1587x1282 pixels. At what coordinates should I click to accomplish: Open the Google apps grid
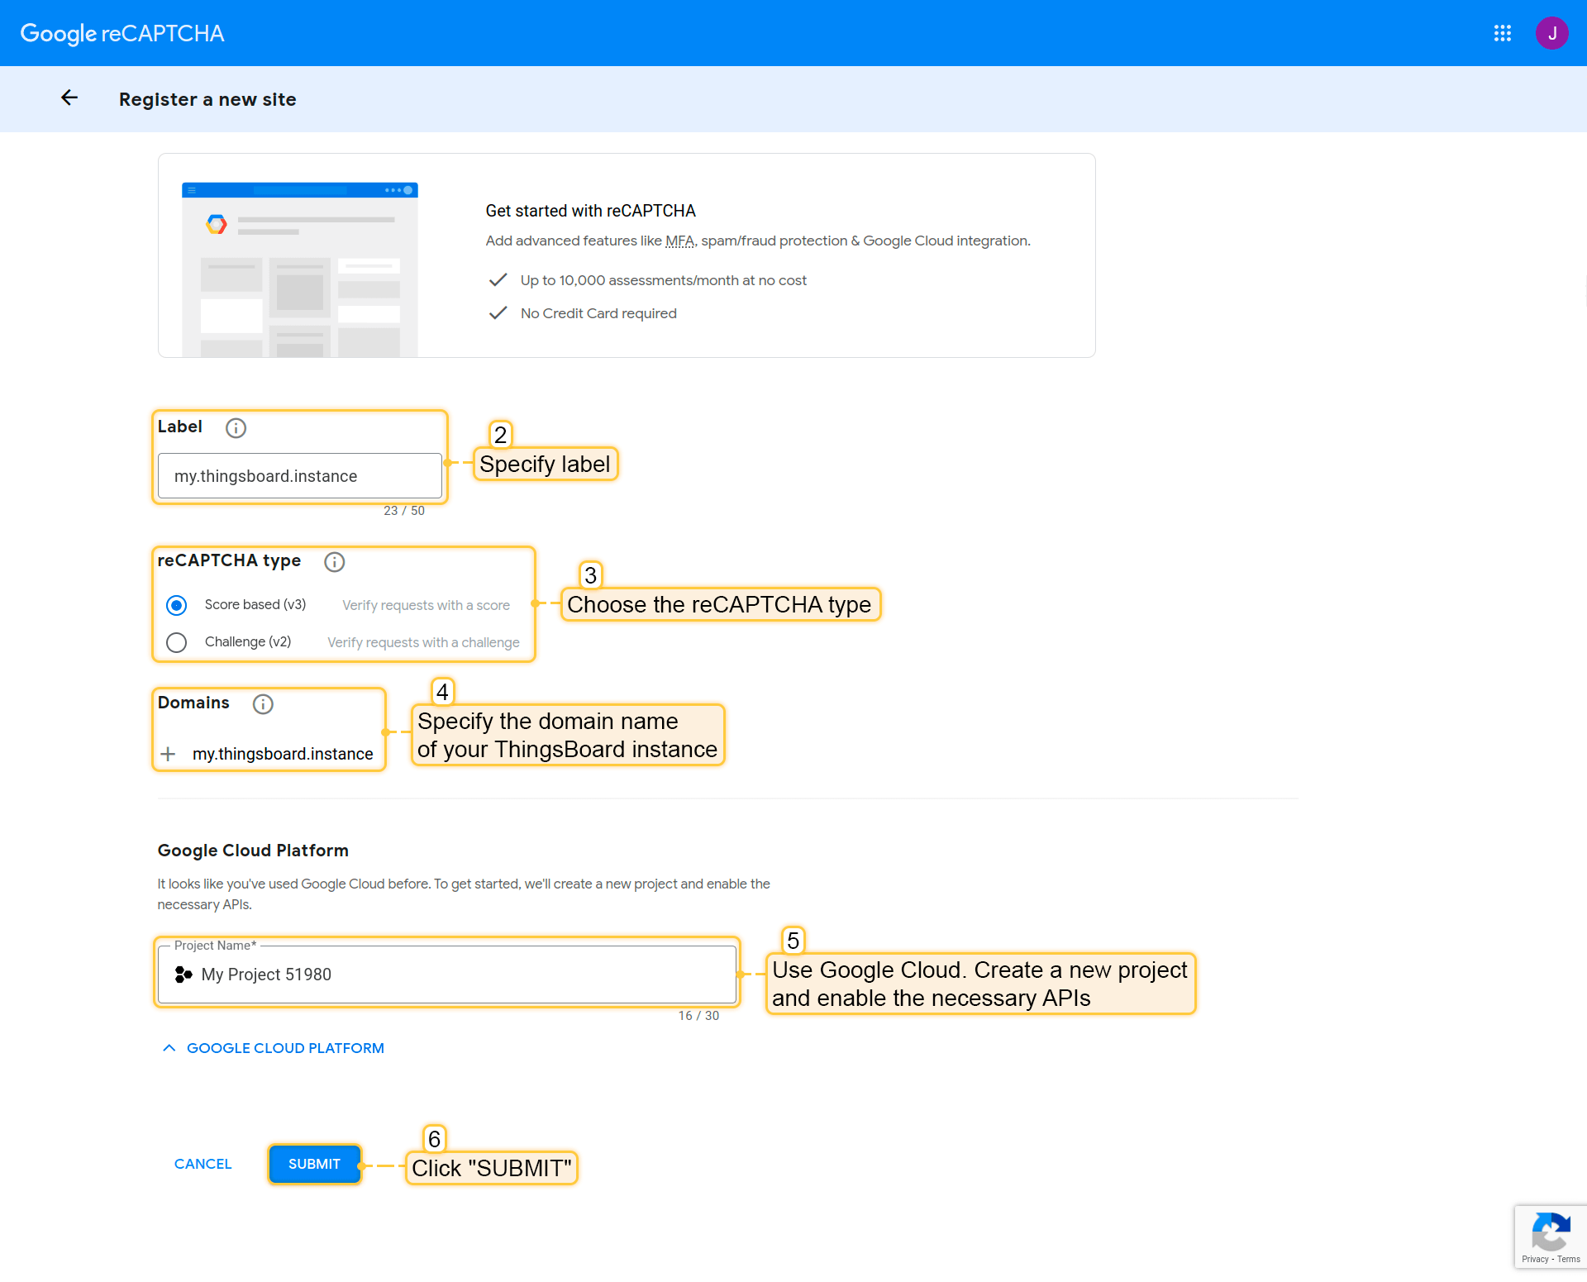point(1502,33)
